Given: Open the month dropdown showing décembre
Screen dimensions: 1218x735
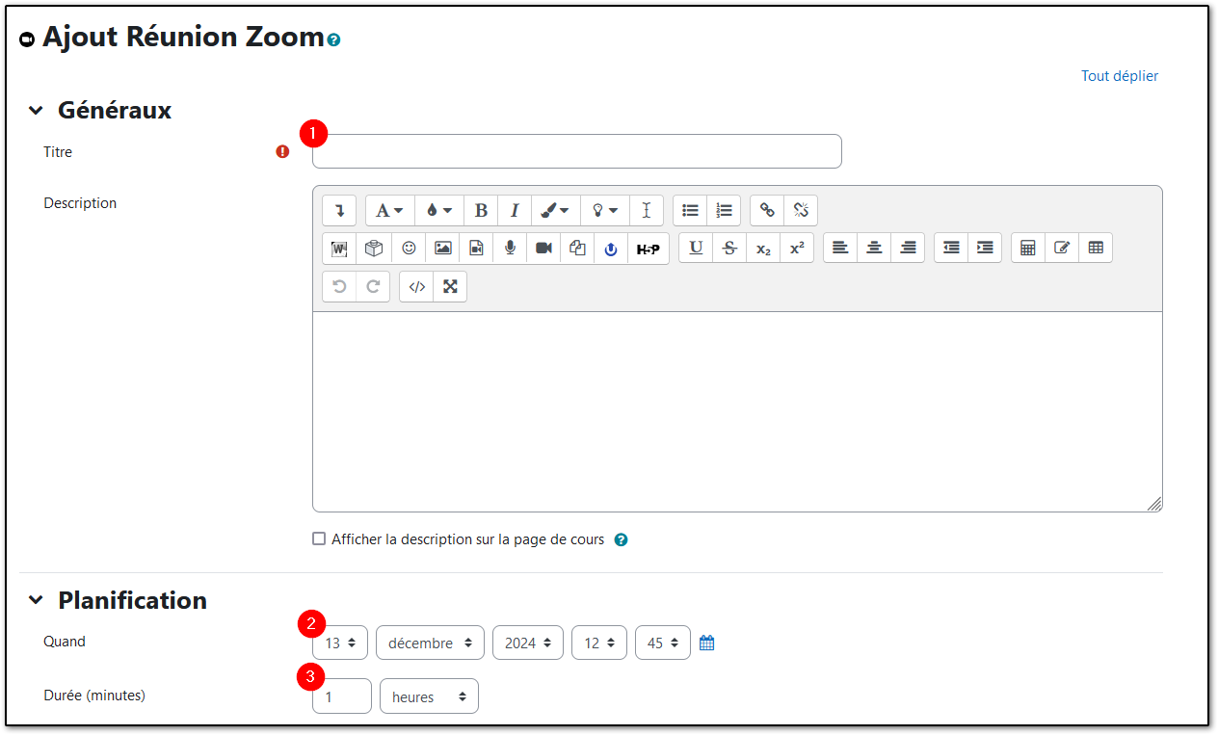Looking at the screenshot, I should (430, 643).
